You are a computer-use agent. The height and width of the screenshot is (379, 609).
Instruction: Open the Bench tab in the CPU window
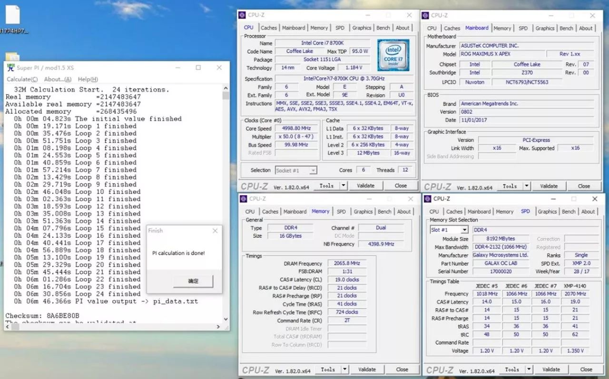point(383,28)
